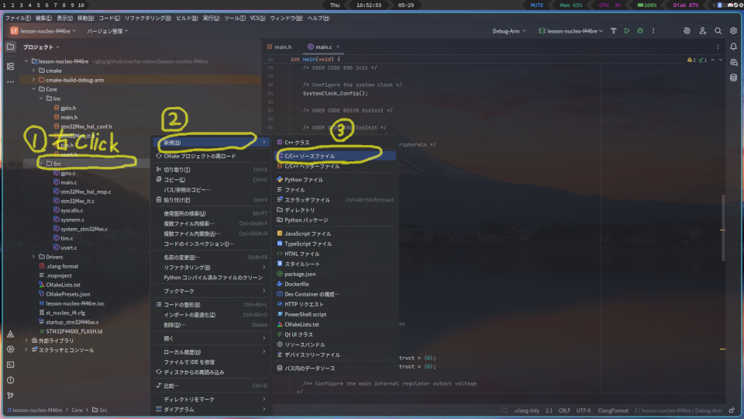The image size is (744, 419).
Task: Open ファイル(F) menu
Action: point(18,18)
